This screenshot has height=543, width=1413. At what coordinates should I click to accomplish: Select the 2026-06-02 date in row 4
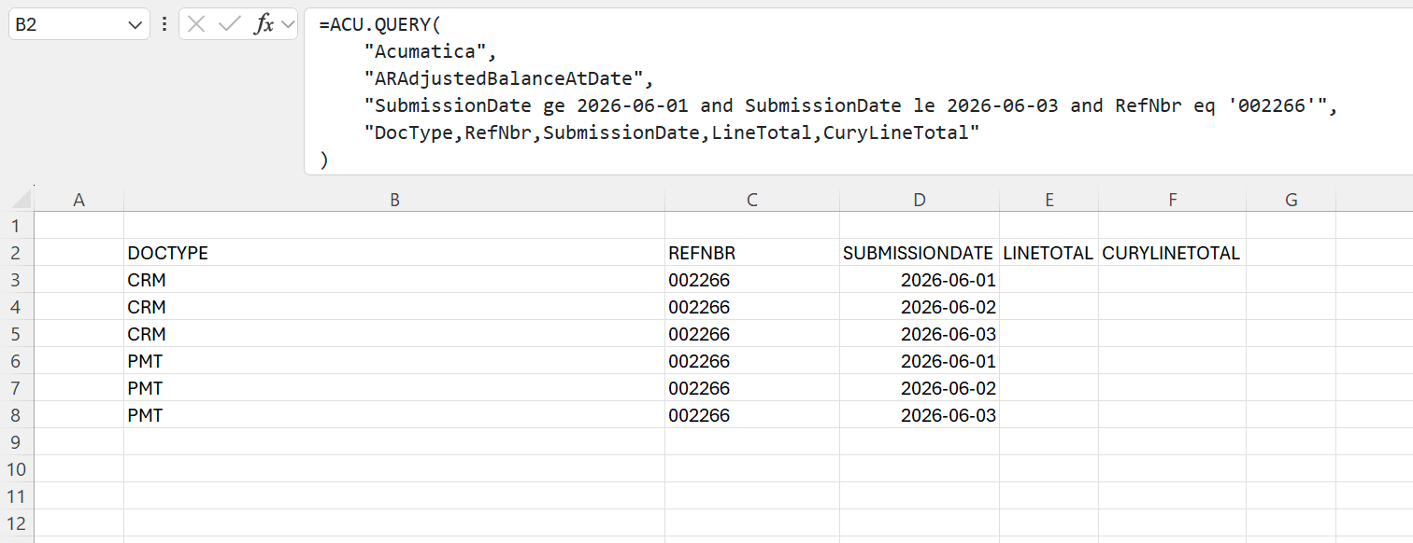point(920,307)
